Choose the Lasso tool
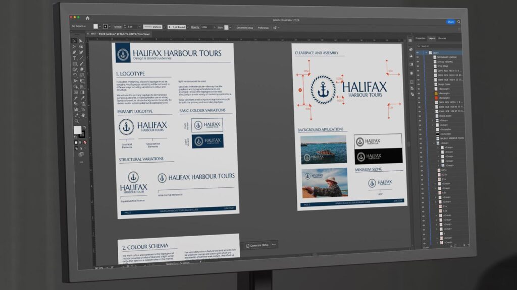Image resolution: width=517 pixels, height=290 pixels. [x=81, y=46]
